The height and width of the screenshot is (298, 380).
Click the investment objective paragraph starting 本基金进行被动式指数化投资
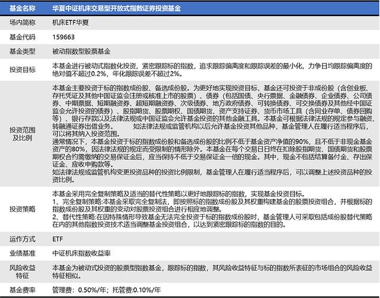point(212,70)
